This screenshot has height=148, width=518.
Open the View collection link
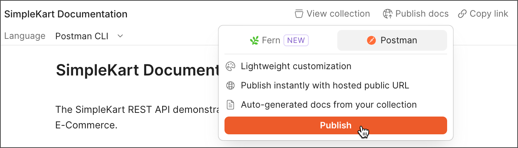click(338, 14)
